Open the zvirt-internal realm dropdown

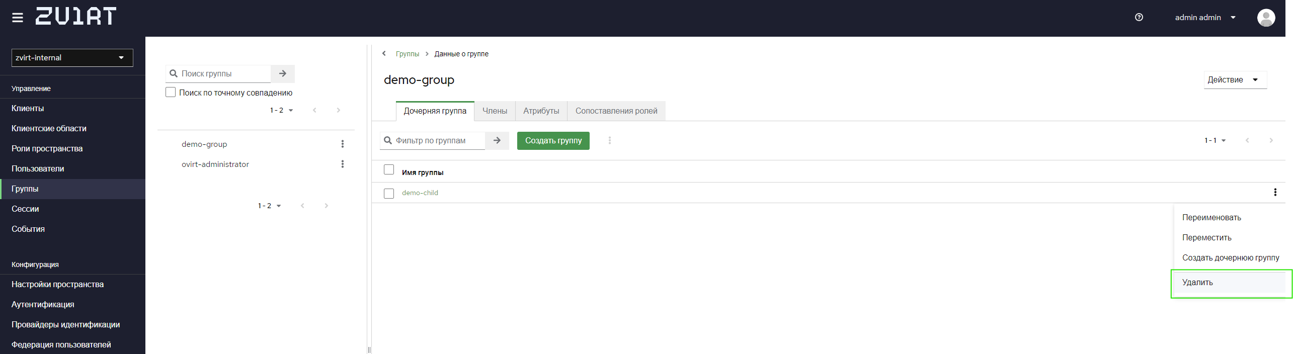point(72,58)
